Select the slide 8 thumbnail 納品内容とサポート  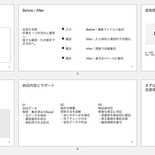click(77, 113)
